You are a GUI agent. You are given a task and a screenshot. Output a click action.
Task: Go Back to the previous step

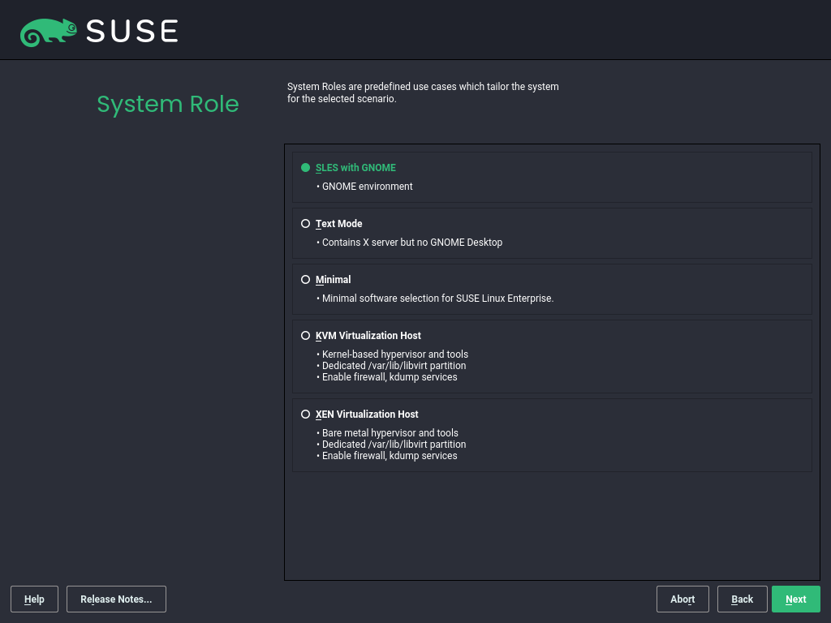(x=742, y=599)
